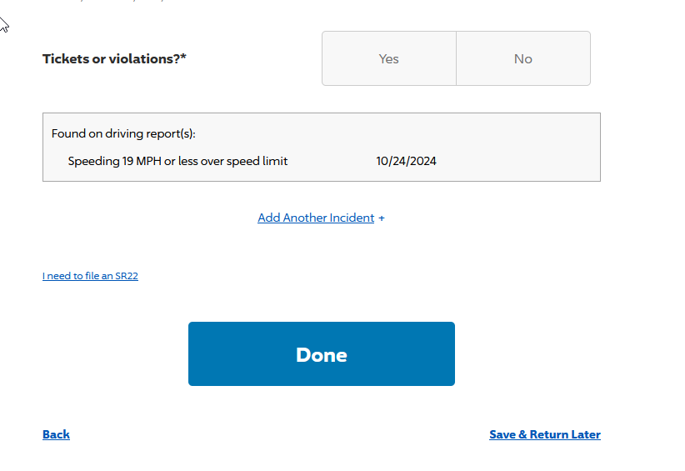Click the Save & Return Later link
685x471 pixels.
[x=544, y=434]
